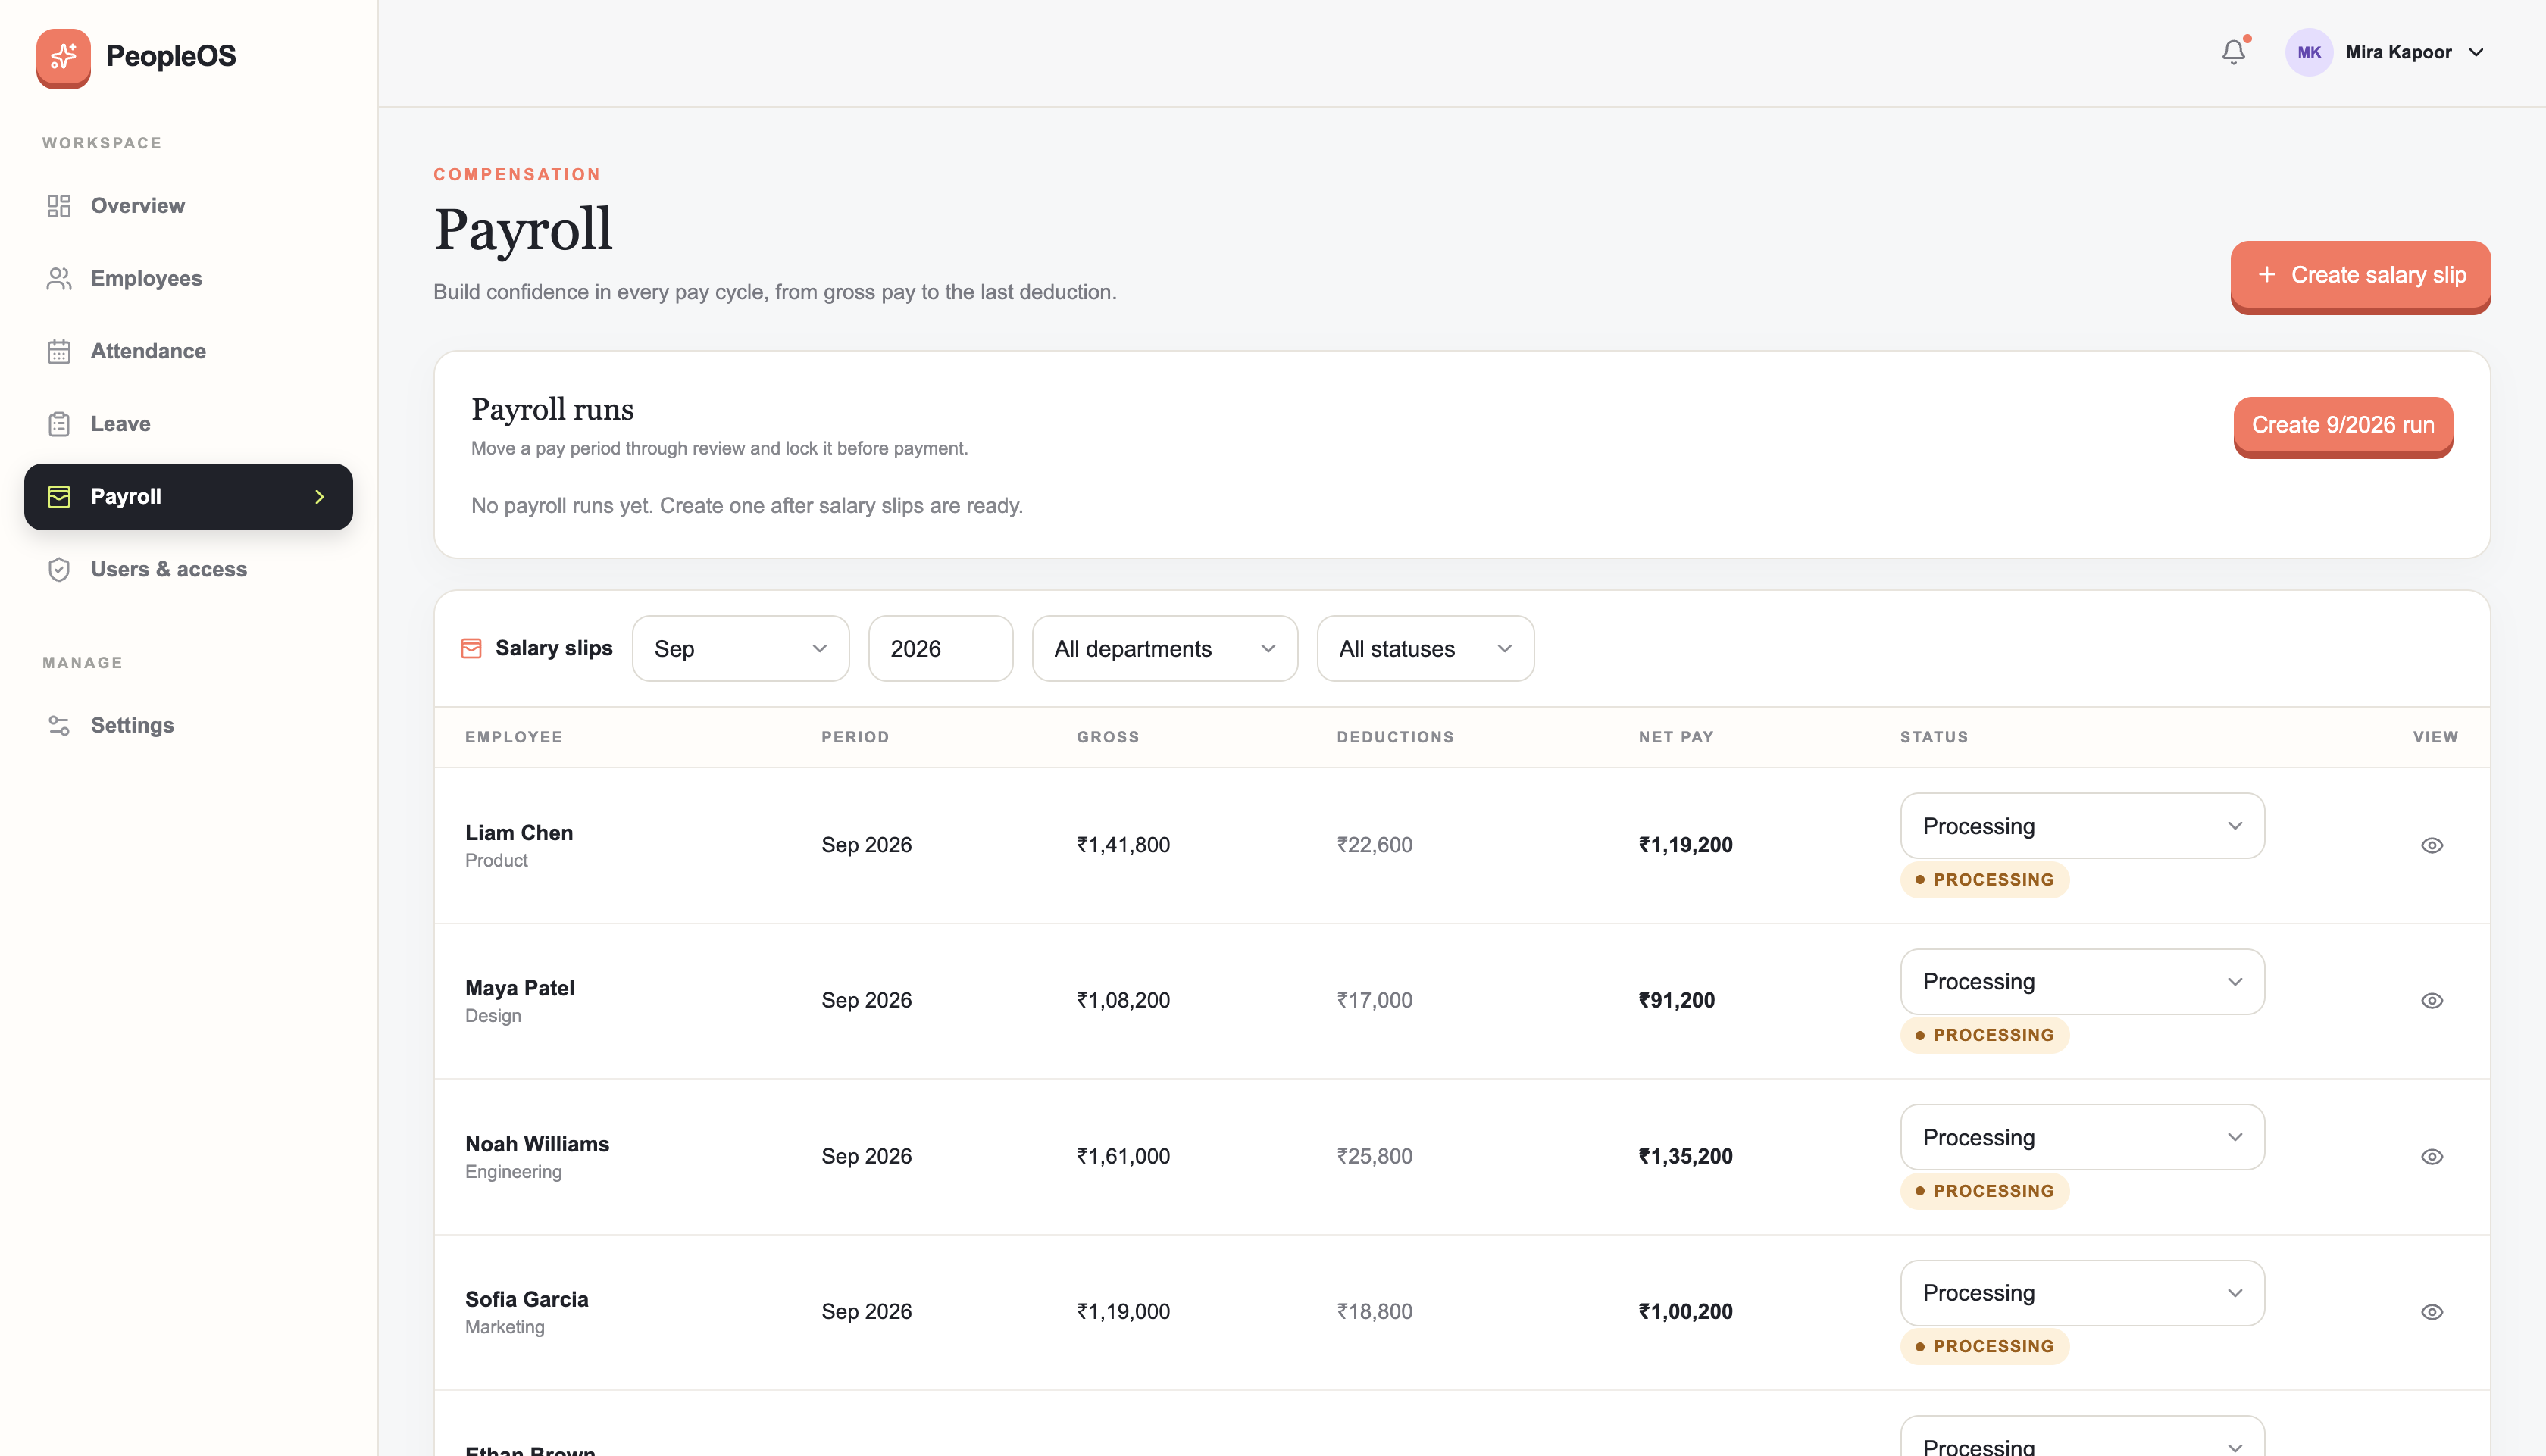Open Settings under Manage
Image resolution: width=2546 pixels, height=1456 pixels.
pyautogui.click(x=188, y=725)
